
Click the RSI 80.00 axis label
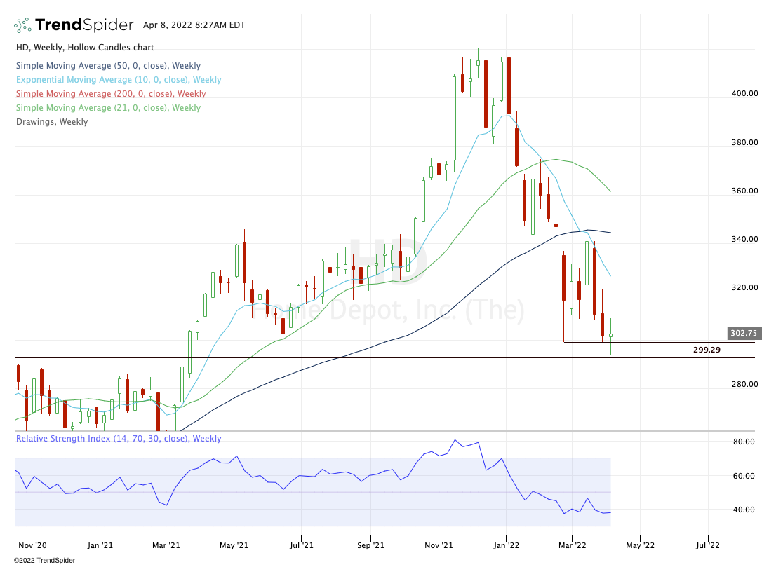point(744,442)
